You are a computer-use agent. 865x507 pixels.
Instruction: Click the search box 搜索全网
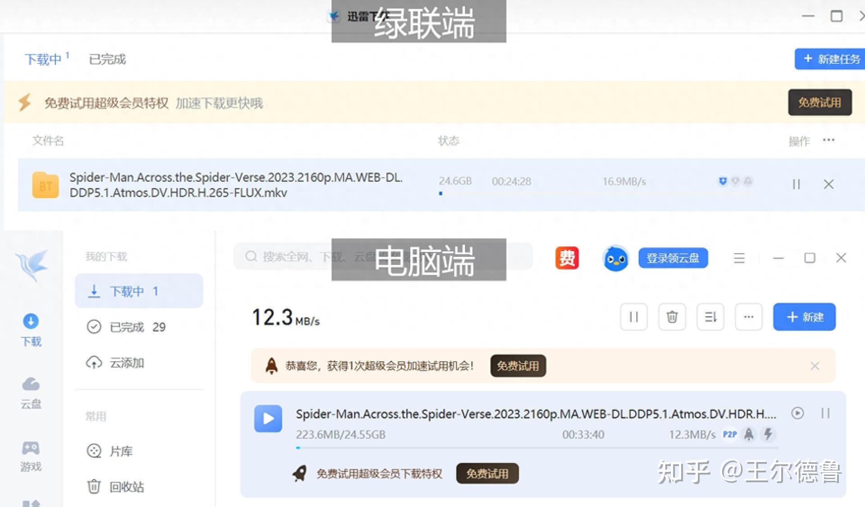383,256
